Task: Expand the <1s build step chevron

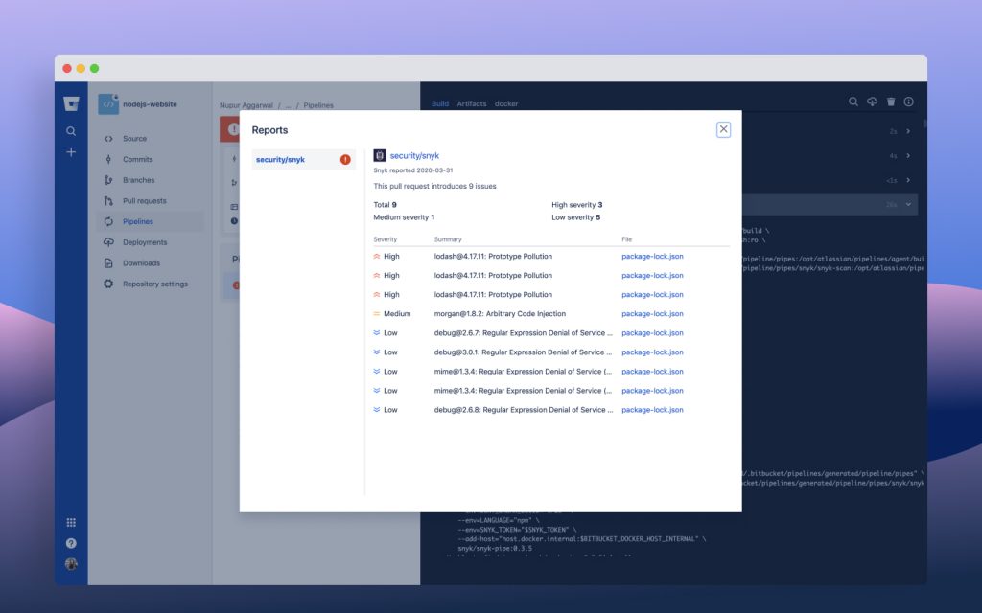Action: tap(908, 180)
